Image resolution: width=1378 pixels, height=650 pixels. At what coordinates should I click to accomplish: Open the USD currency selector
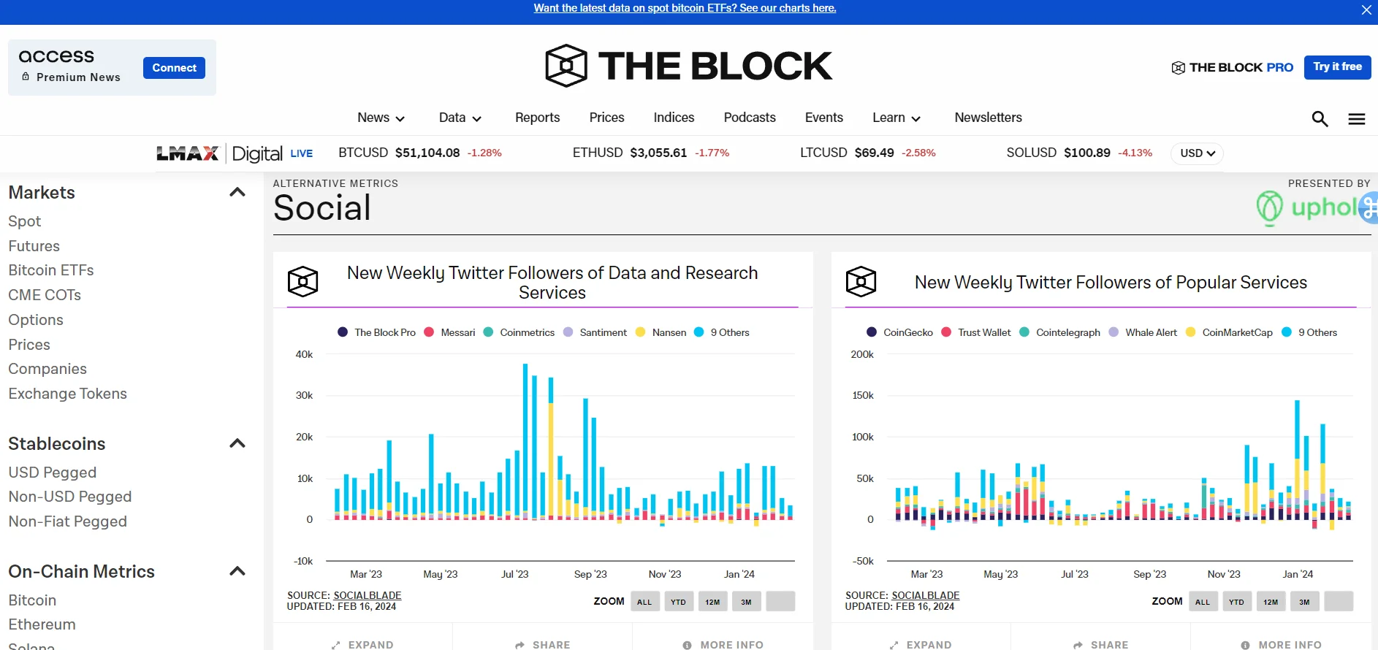(x=1198, y=153)
